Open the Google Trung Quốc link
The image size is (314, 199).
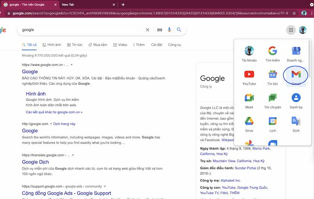coord(253,187)
